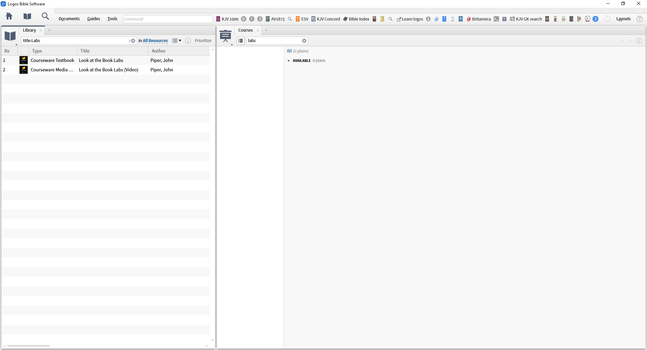Open the KJV Concord shortcut

tap(326, 19)
